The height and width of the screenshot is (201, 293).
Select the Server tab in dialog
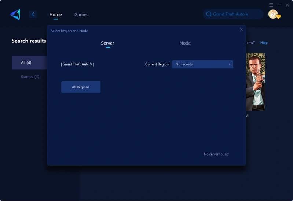pos(107,43)
